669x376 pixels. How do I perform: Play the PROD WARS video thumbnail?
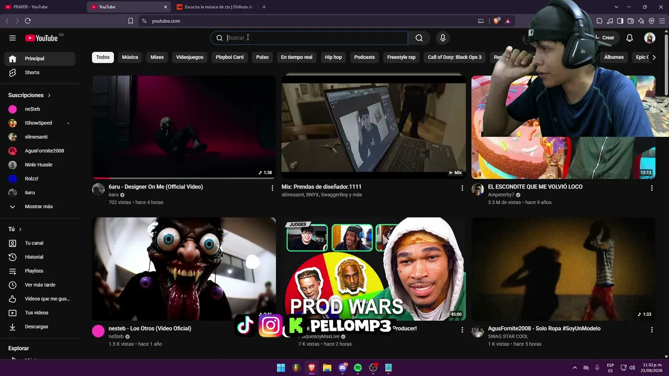[373, 268]
